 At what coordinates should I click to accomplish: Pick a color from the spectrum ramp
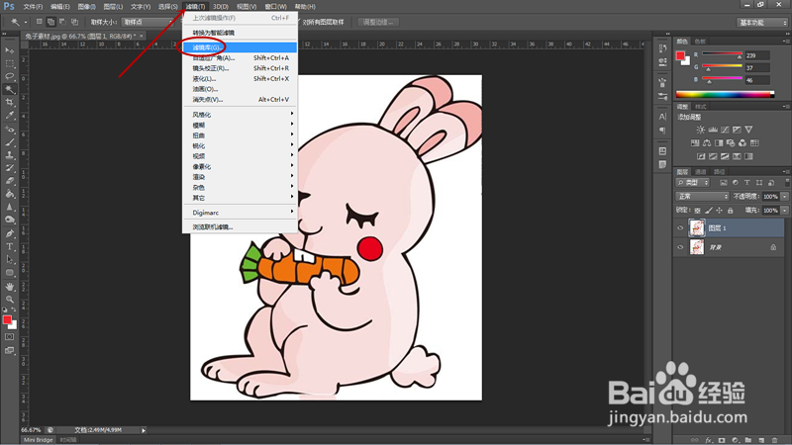tap(725, 94)
